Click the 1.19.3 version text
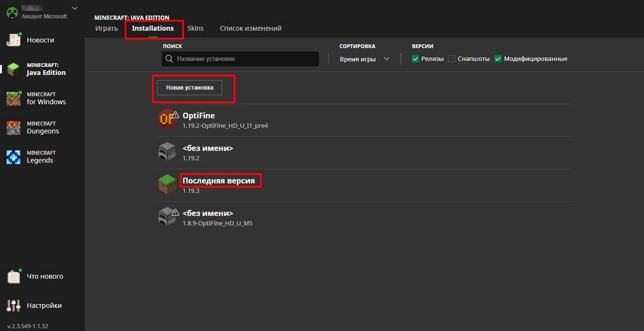Viewport: 644px width, 331px height. point(191,191)
